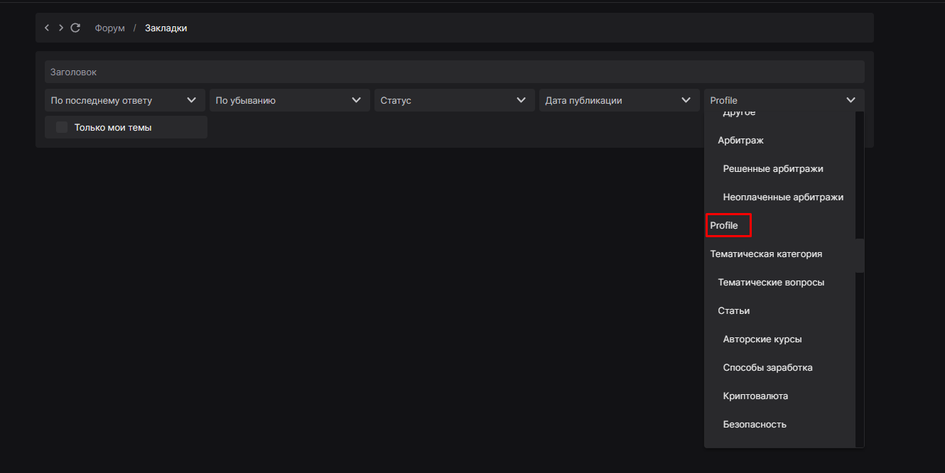Expand the По убыванию sort order dropdown
The height and width of the screenshot is (473, 945).
click(x=289, y=100)
